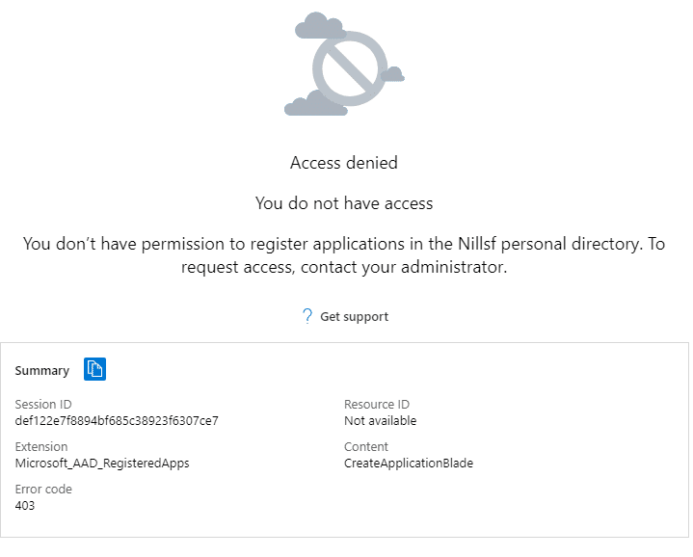This screenshot has width=693, height=557.
Task: Click the question mark support icon
Action: pos(307,316)
